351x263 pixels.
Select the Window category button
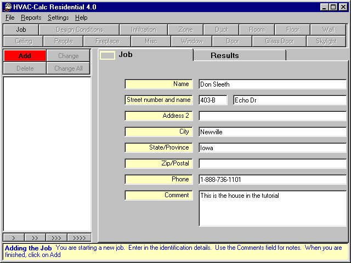191,41
